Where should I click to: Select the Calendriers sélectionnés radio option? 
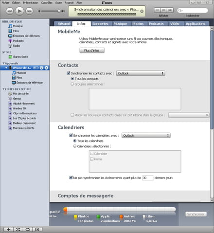(75, 146)
